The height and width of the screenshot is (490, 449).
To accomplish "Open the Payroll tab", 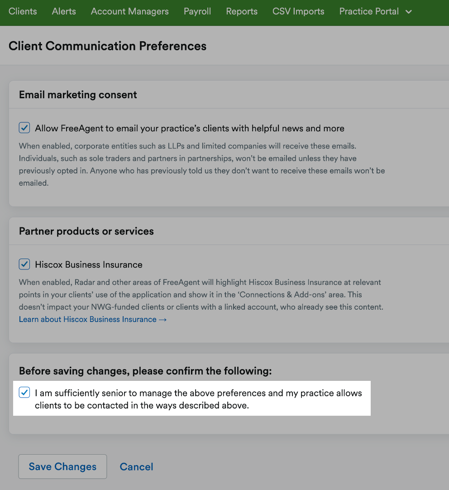I will (197, 11).
